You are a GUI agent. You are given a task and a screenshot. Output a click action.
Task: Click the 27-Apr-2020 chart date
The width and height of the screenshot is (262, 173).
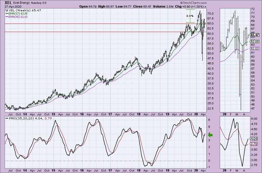pyautogui.click(x=13, y=6)
